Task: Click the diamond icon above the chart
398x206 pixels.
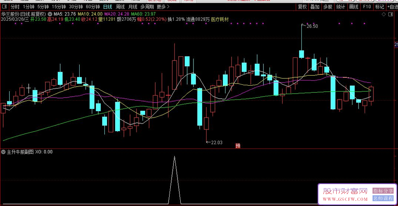Action: [x=384, y=14]
